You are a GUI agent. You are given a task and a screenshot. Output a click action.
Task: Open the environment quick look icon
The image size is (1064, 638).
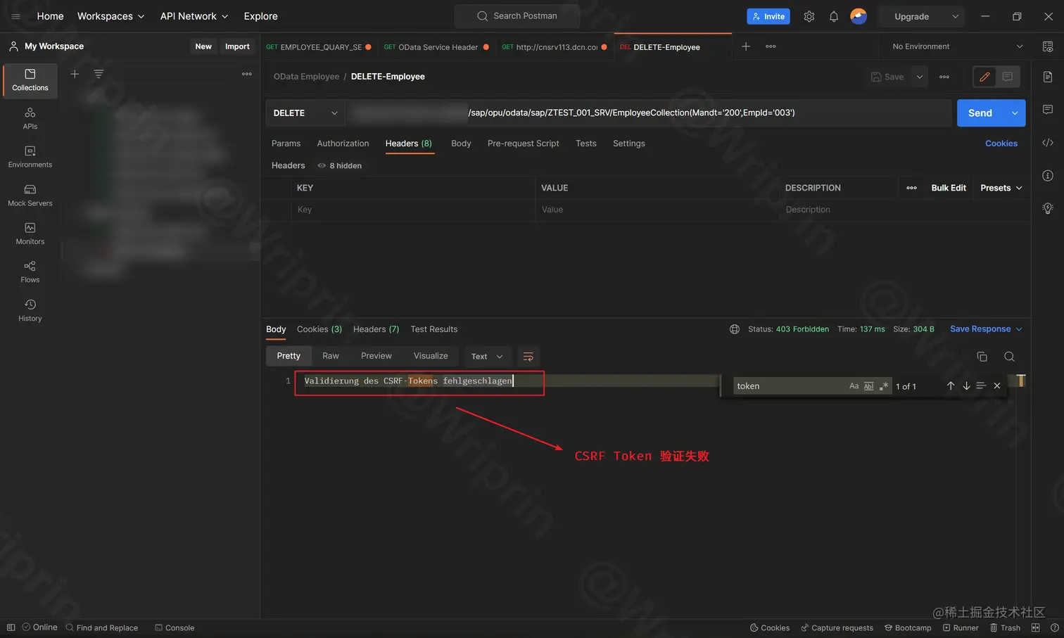click(x=1048, y=46)
